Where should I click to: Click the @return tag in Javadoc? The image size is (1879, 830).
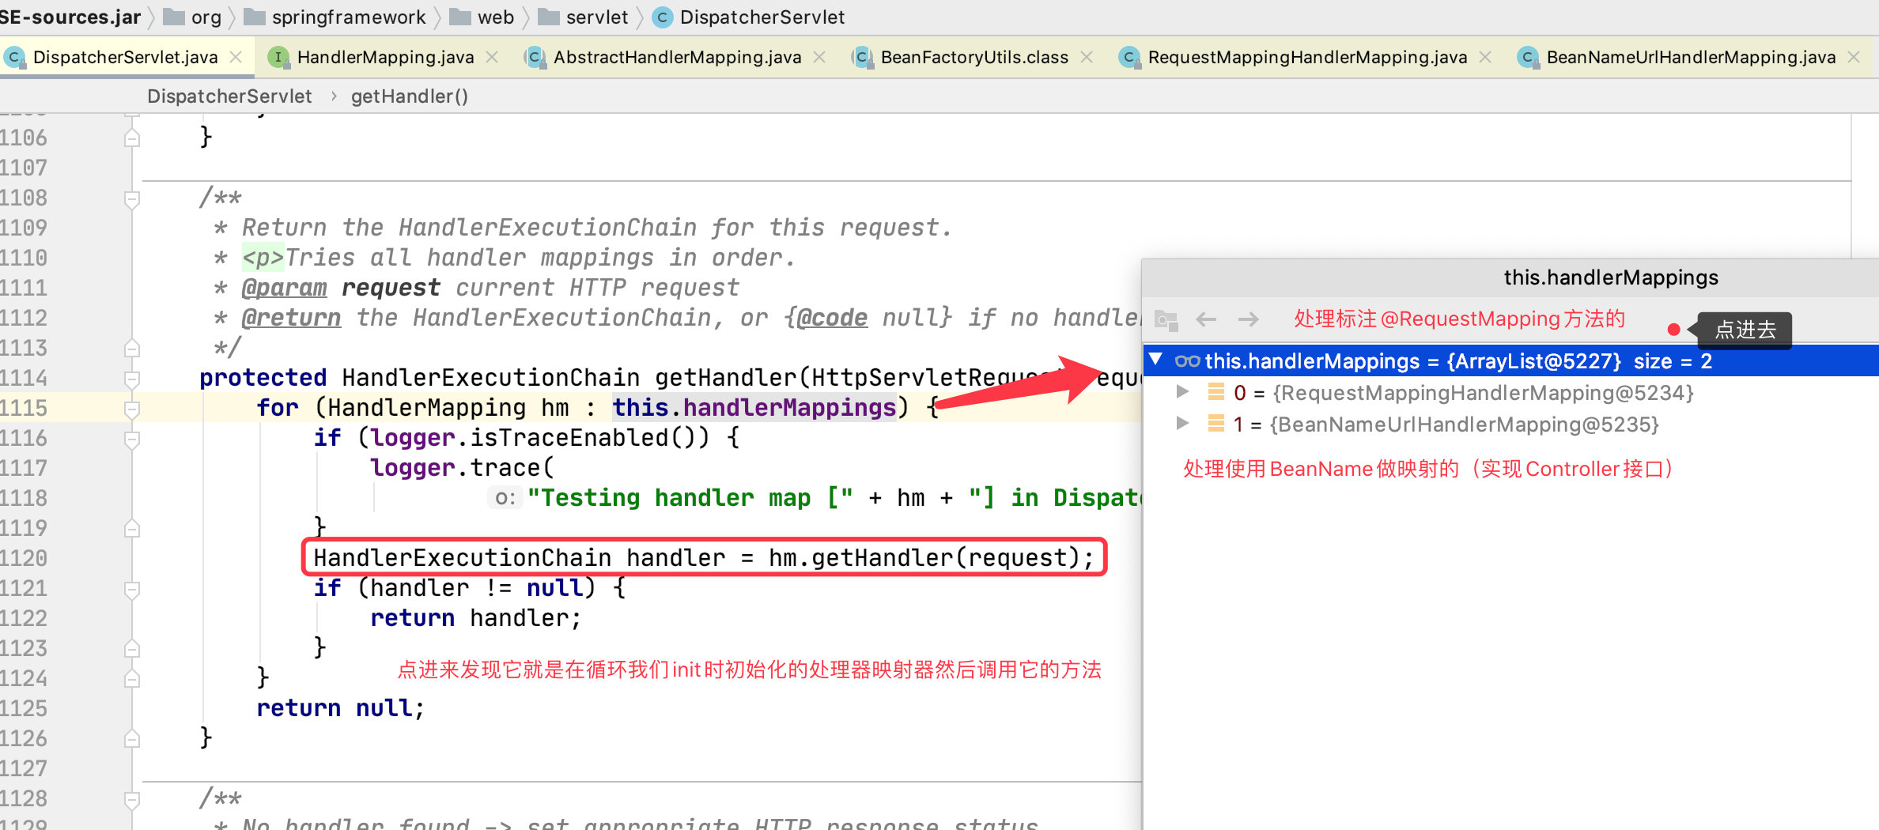(291, 318)
